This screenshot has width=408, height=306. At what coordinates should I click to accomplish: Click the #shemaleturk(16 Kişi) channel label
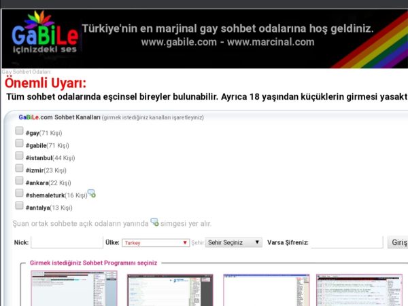(x=56, y=195)
